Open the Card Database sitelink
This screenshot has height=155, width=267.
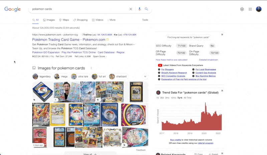[x=106, y=52]
